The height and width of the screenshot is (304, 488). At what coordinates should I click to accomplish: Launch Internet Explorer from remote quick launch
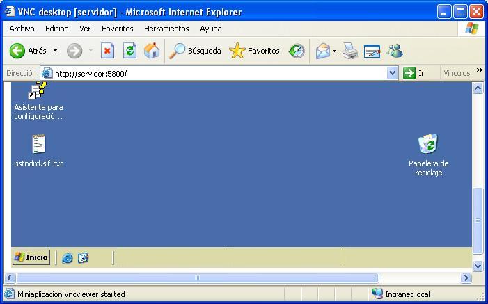tap(68, 257)
